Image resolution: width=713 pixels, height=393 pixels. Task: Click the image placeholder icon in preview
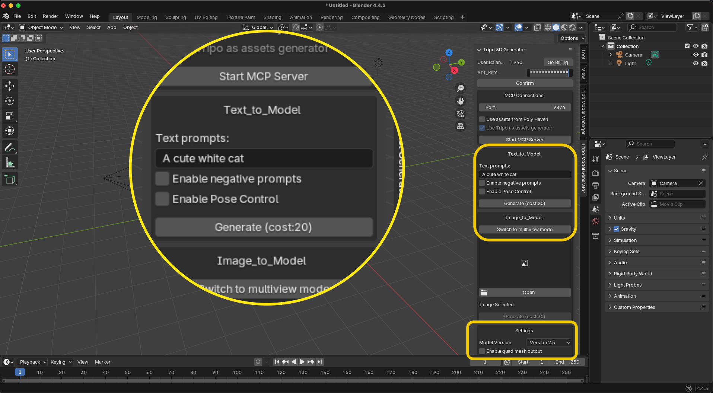tap(525, 263)
